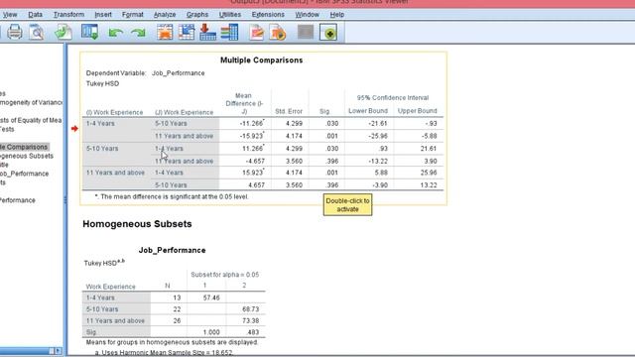
Task: Open the View menu
Action: click(10, 14)
